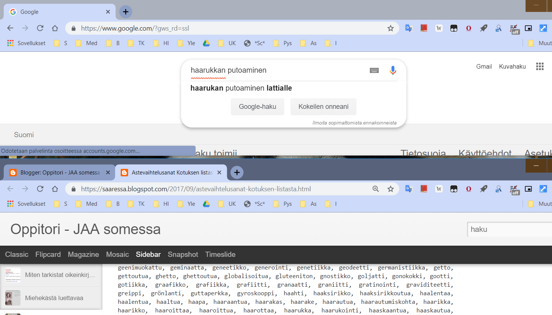552x315 pixels.
Task: Open Opera extension icon in top window
Action: click(469, 28)
